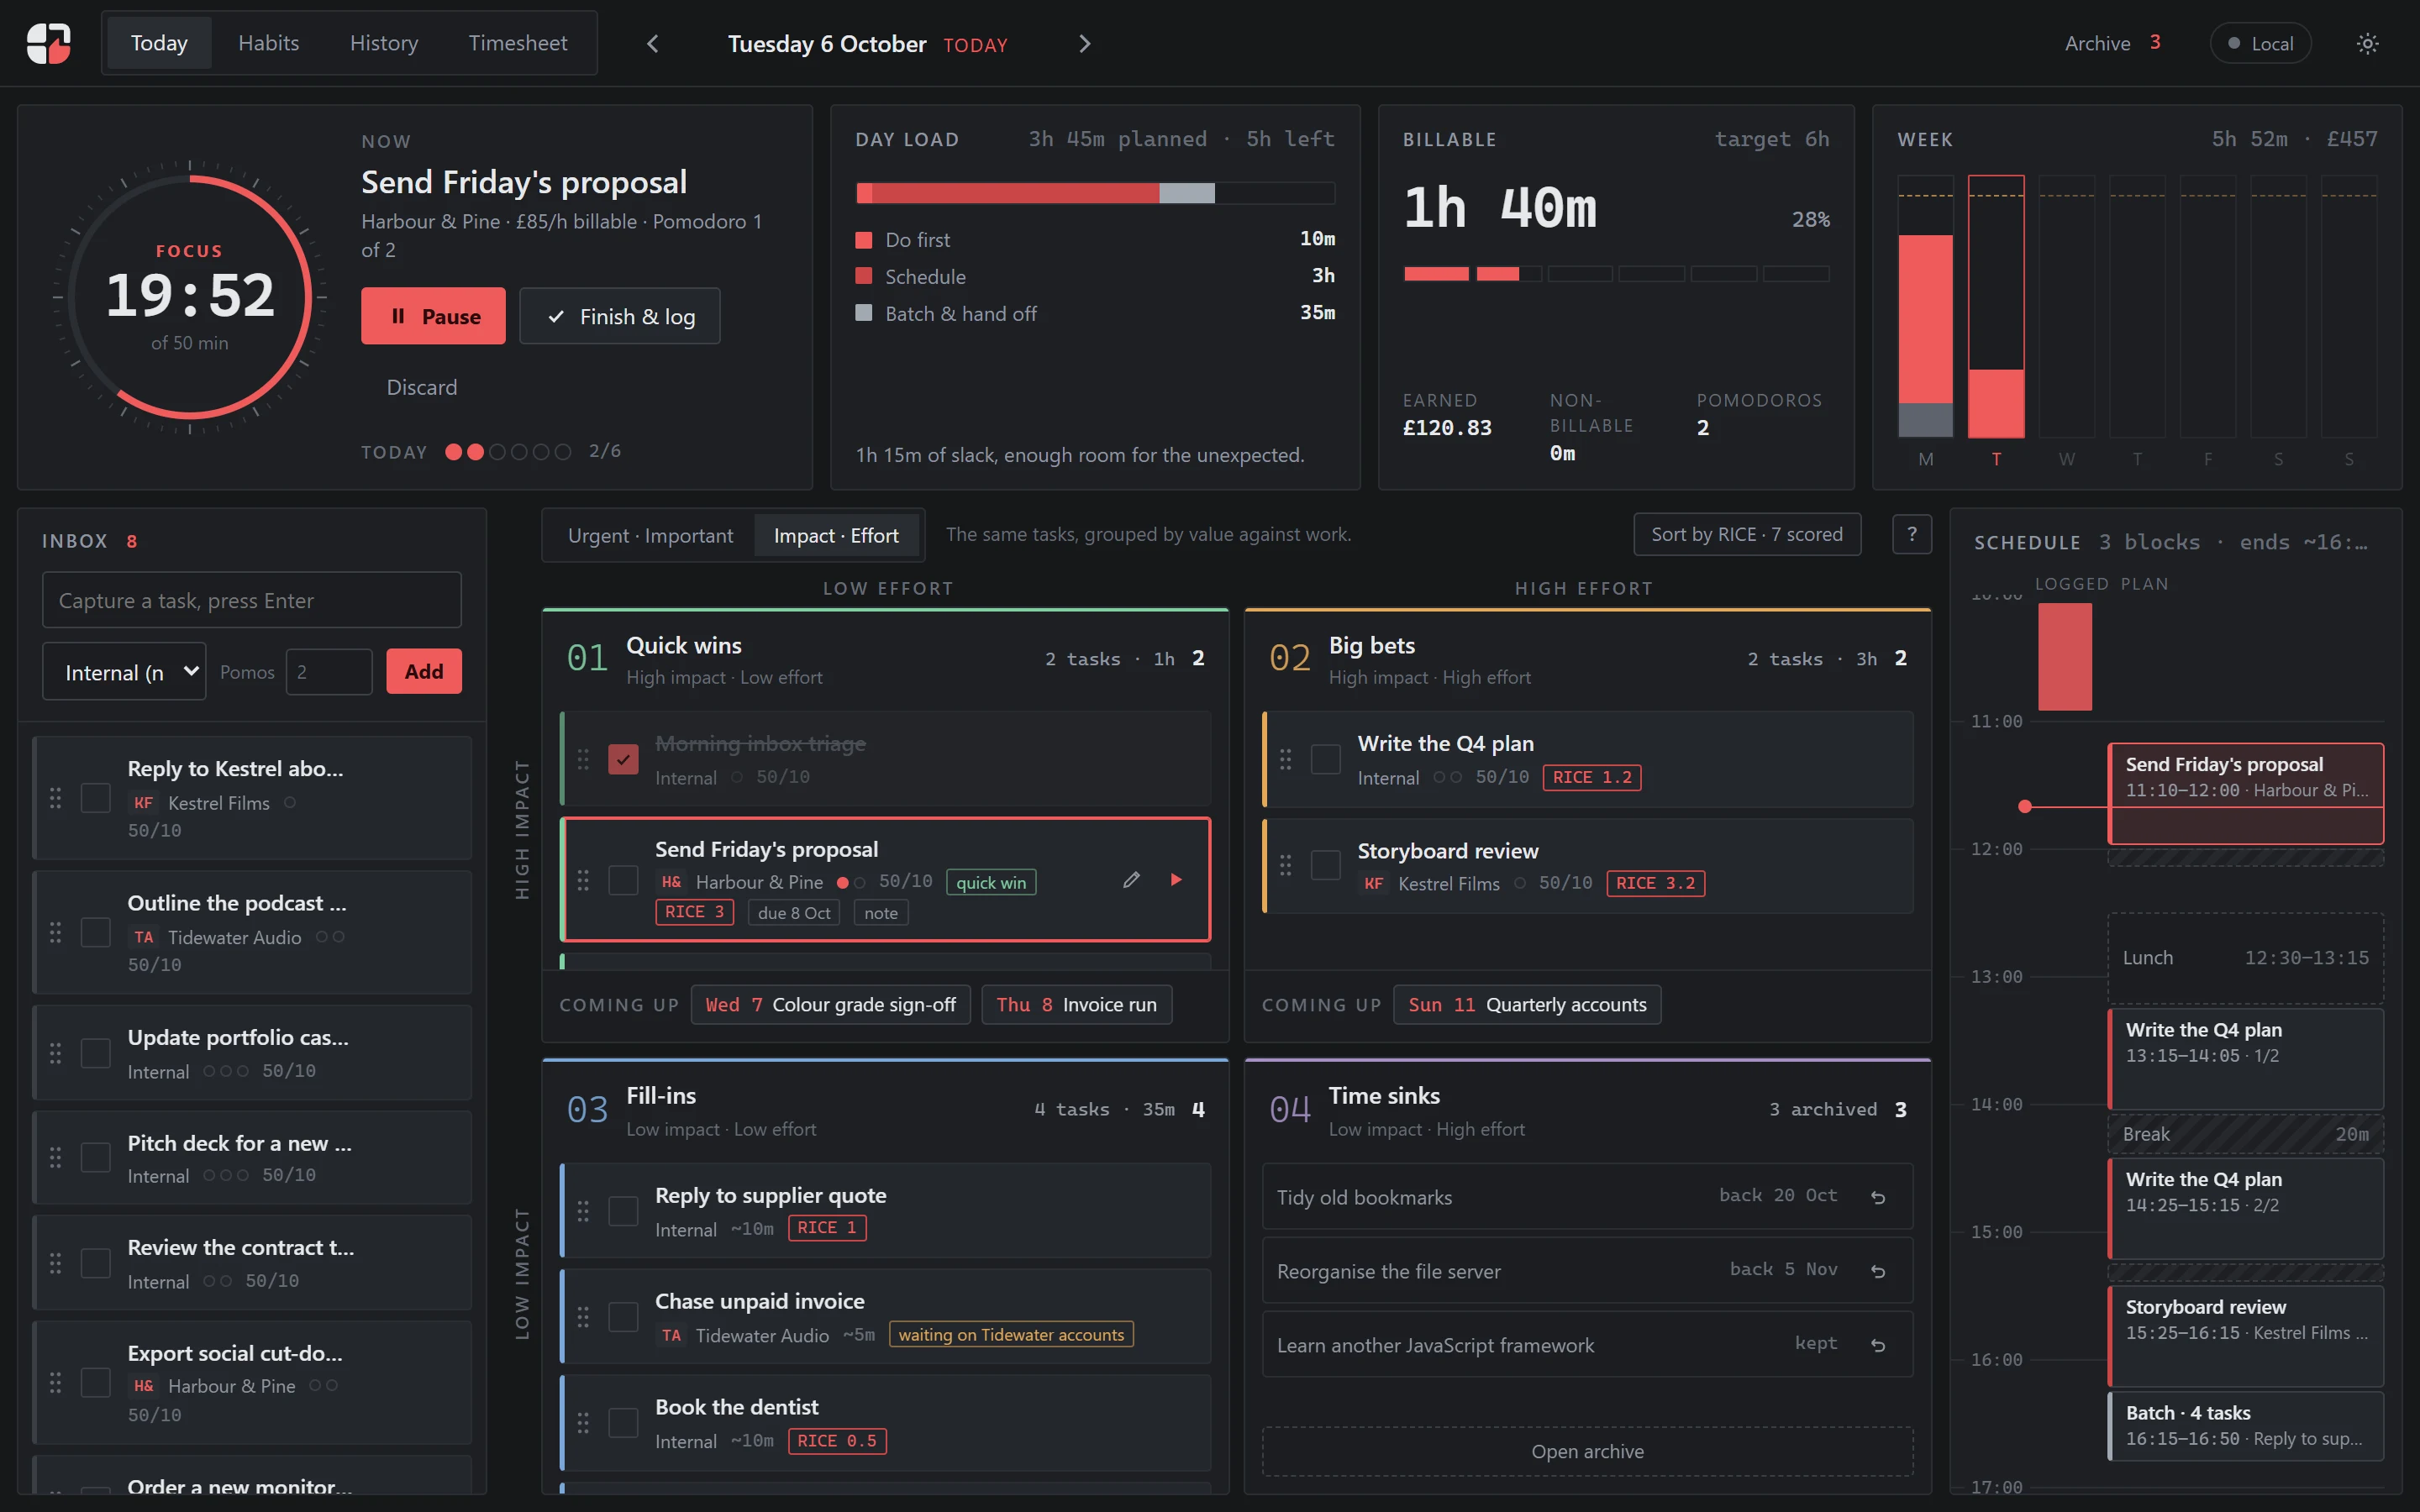Select Urgent · Important matrix view
The image size is (2420, 1512).
click(650, 535)
